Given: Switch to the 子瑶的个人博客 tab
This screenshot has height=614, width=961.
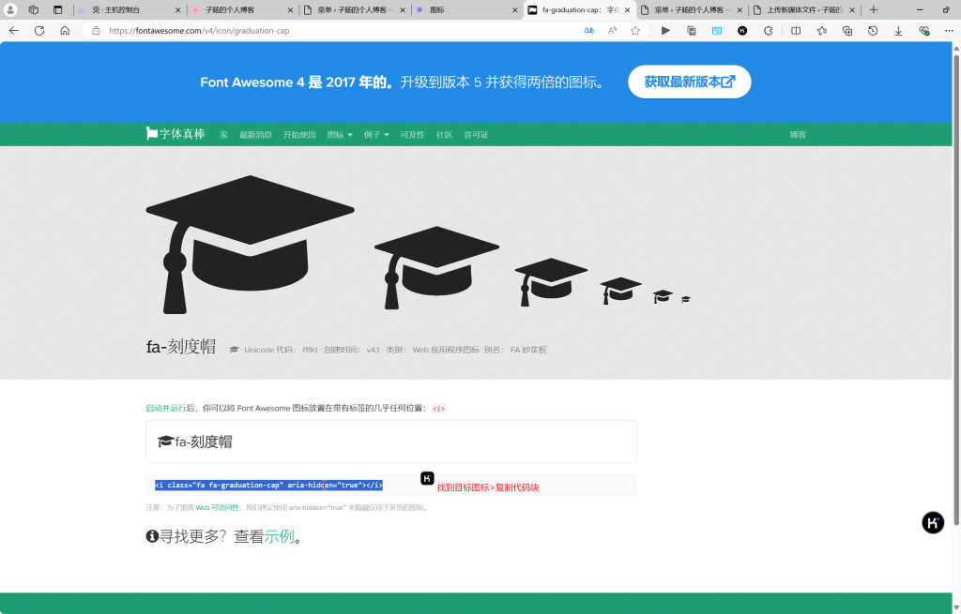Looking at the screenshot, I should (241, 9).
